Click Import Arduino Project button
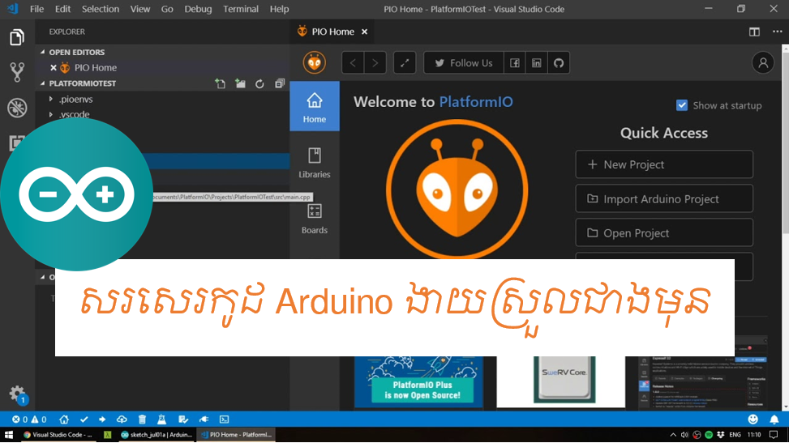The width and height of the screenshot is (789, 443). point(664,198)
